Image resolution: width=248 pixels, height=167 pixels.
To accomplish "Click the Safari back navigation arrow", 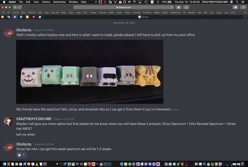I will 15,7.
